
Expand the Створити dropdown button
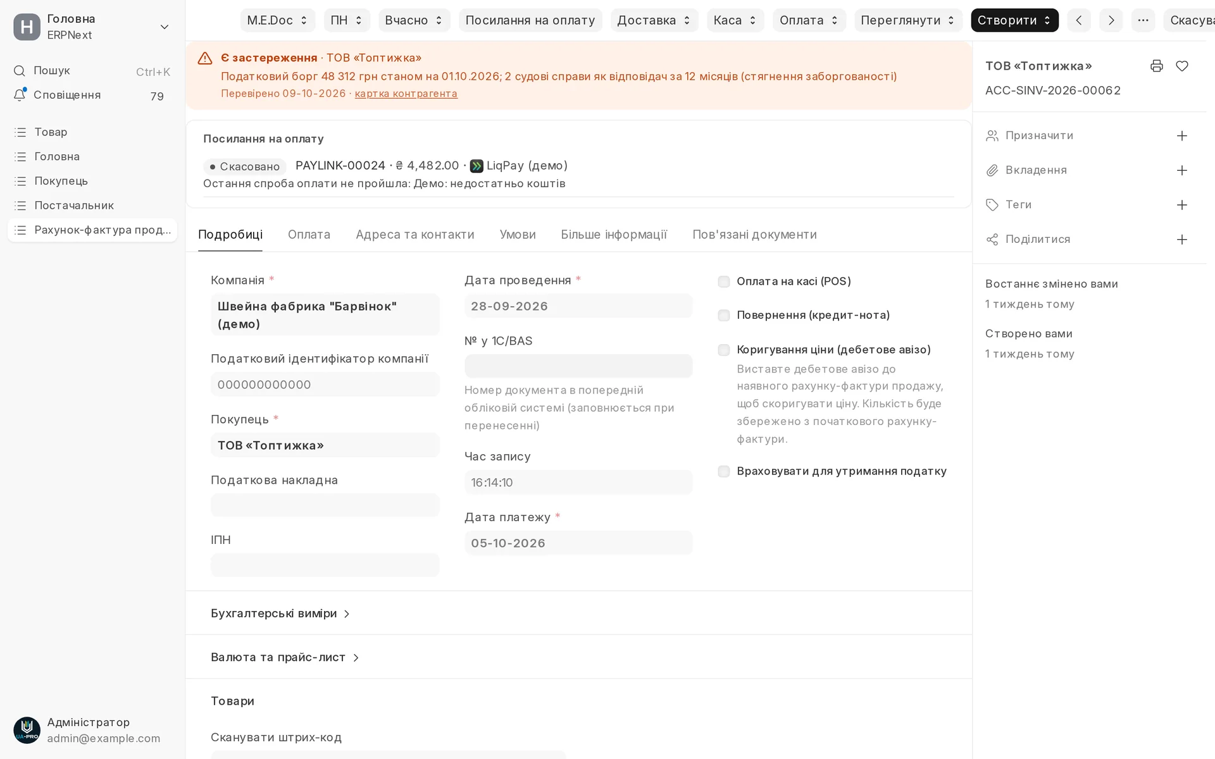tap(1014, 20)
